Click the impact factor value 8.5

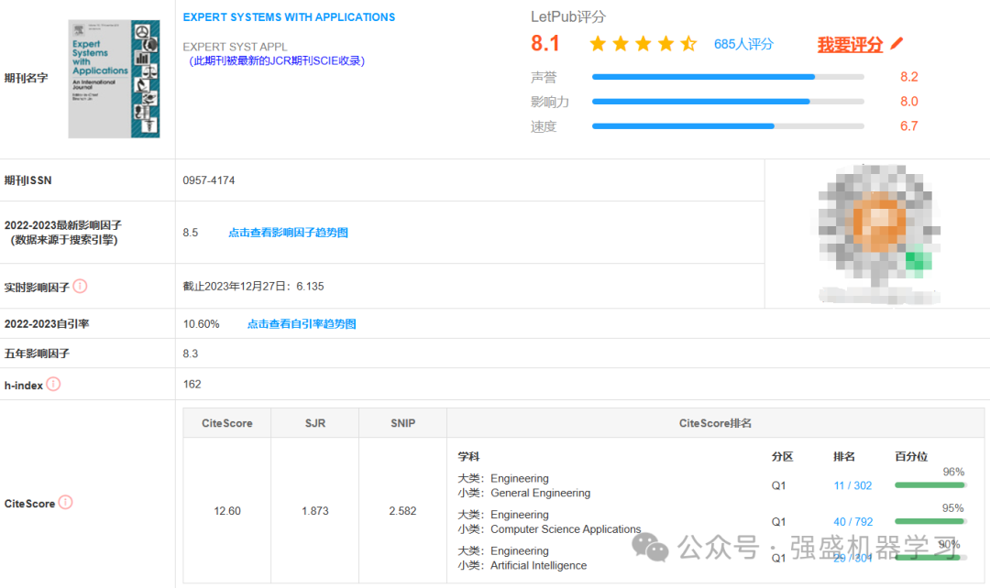coord(191,233)
